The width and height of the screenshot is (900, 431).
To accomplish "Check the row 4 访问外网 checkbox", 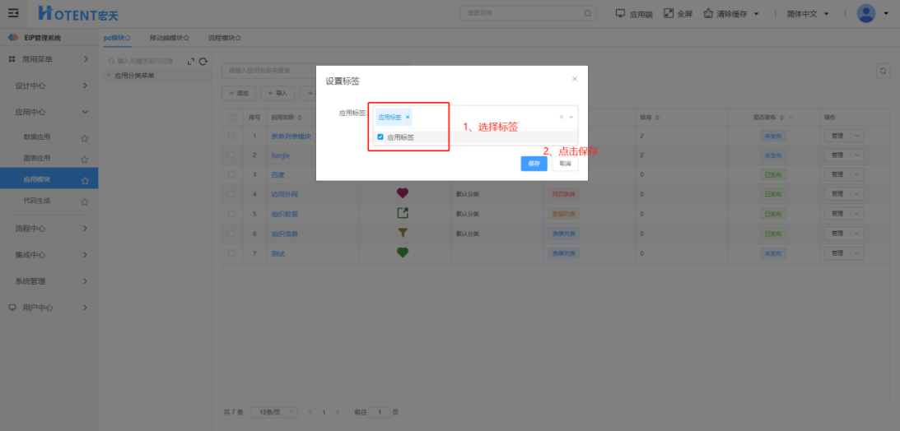I will (x=231, y=194).
